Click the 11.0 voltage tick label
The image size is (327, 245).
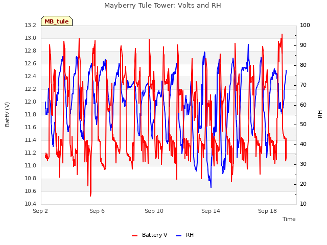(x=31, y=166)
